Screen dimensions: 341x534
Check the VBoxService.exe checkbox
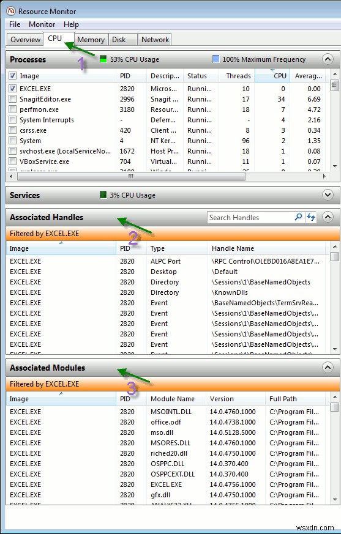[13, 161]
